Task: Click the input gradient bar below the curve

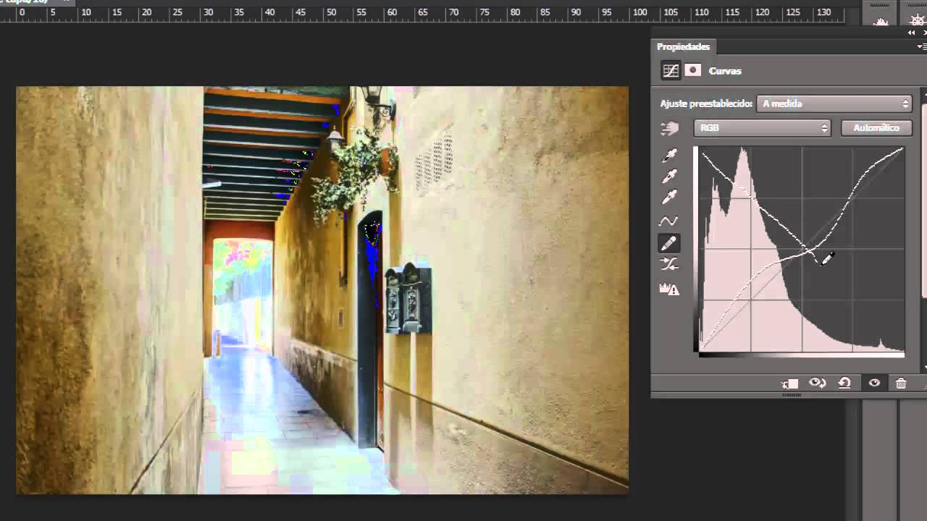Action: (x=802, y=355)
